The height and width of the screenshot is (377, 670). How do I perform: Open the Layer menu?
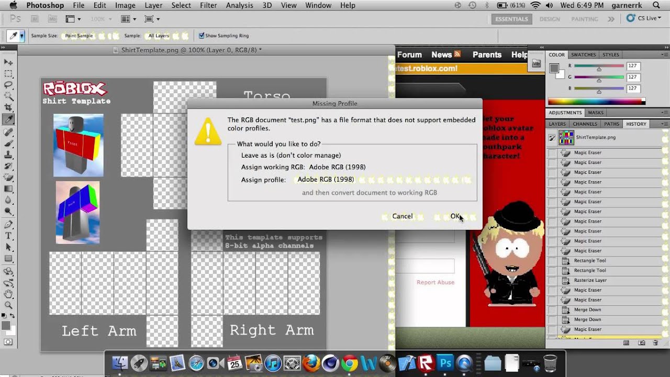pyautogui.click(x=153, y=5)
